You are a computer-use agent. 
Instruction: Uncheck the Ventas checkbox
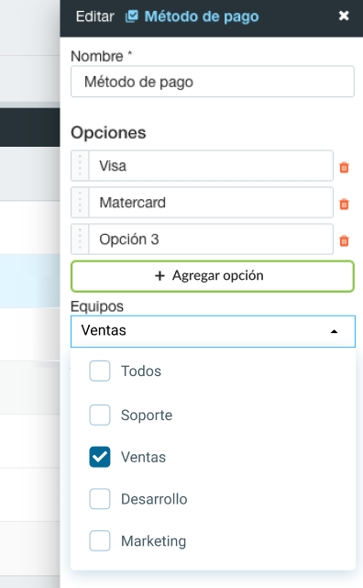100,457
